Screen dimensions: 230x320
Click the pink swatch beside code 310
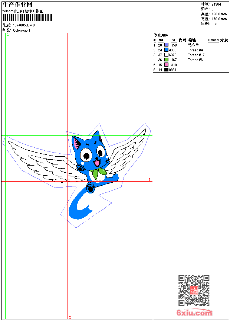coord(166,65)
